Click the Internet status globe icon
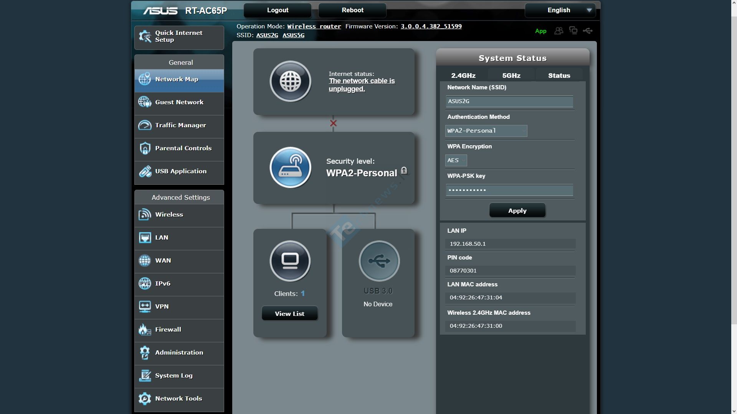Viewport: 737px width, 414px height. pyautogui.click(x=290, y=81)
